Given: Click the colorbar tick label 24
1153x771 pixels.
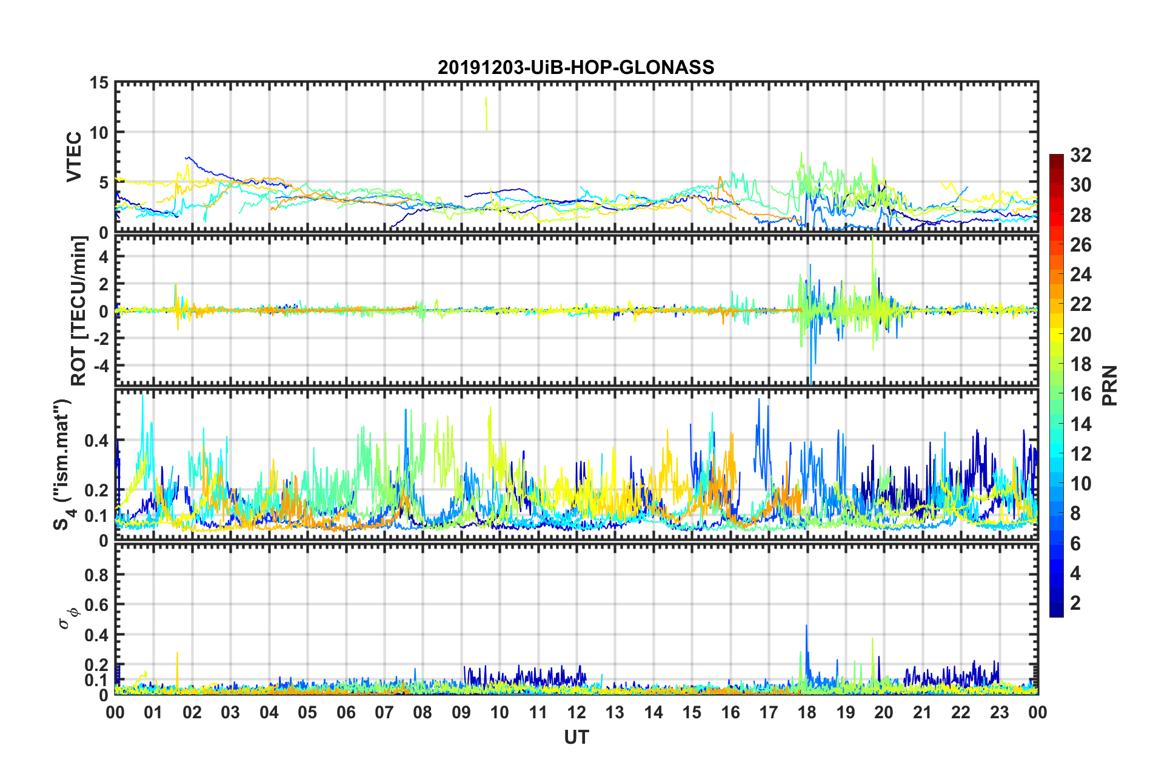Looking at the screenshot, I should point(1081,275).
